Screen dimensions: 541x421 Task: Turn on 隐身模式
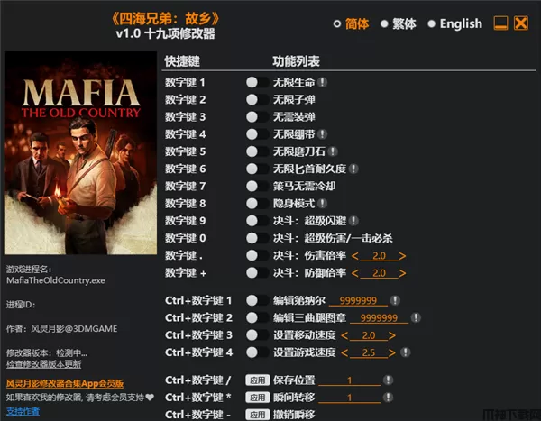(x=257, y=203)
